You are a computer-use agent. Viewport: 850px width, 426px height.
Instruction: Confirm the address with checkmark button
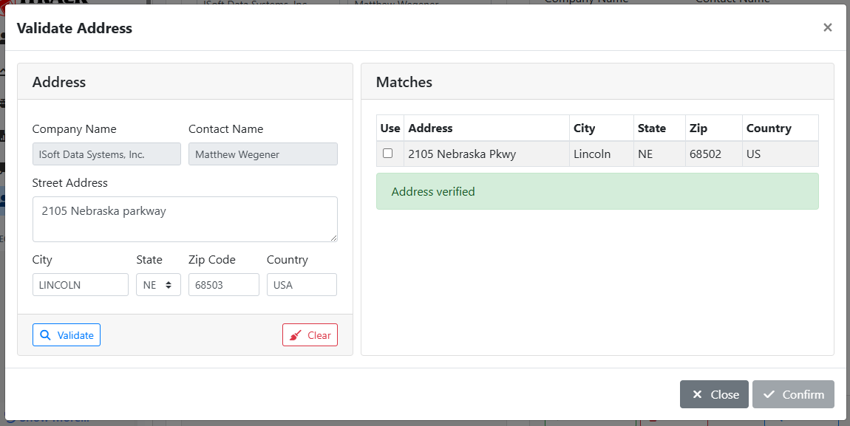click(793, 394)
